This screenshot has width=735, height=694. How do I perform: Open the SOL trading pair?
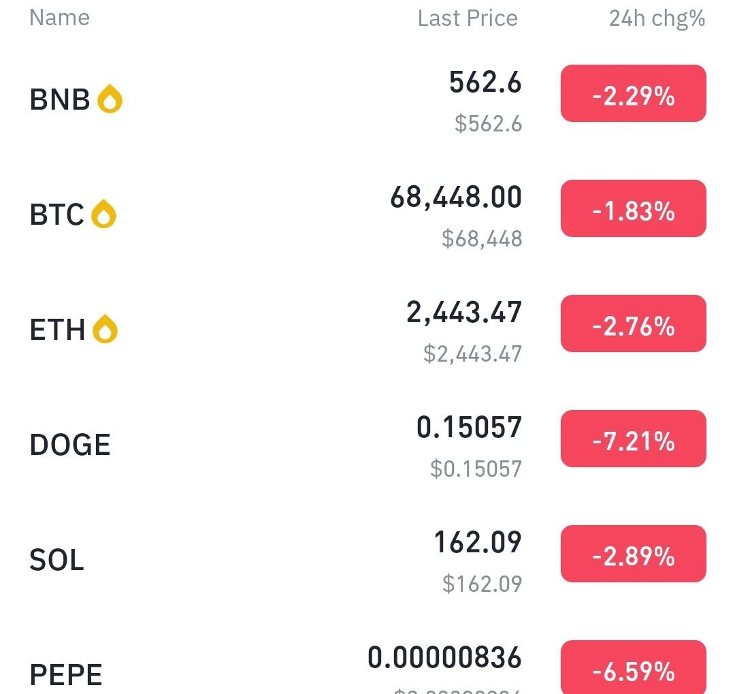coord(367,559)
